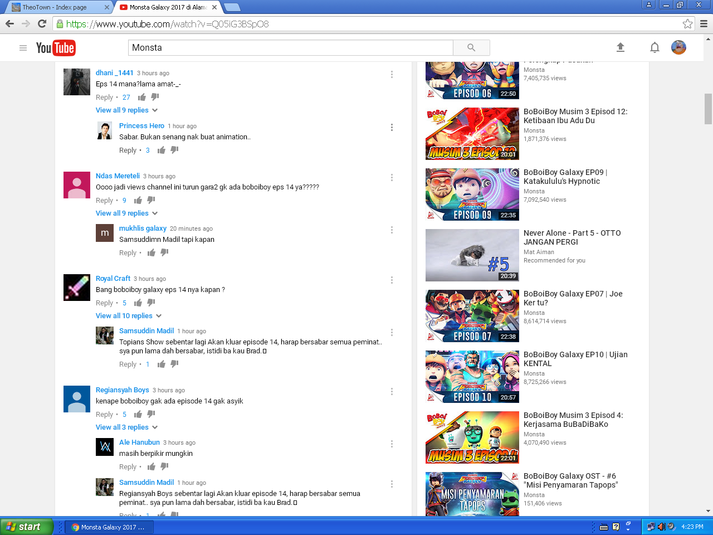713x535 pixels.
Task: Select the Monsta Galaxy 2017 taskbar button
Action: pos(109,527)
